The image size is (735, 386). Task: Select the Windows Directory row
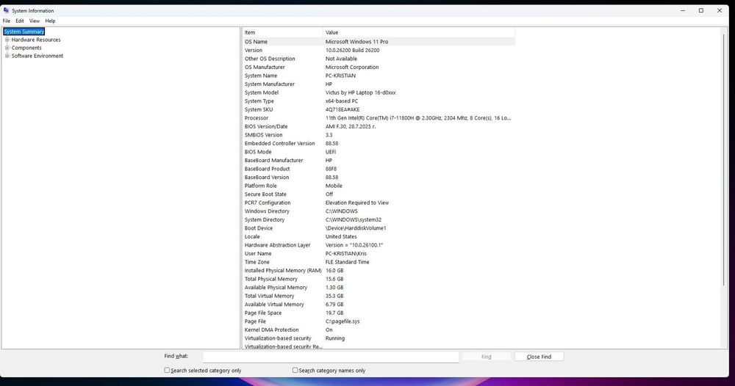coord(379,211)
